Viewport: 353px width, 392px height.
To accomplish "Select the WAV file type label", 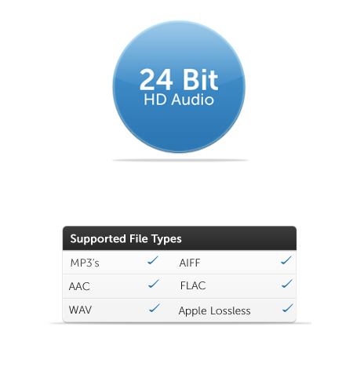I will coord(80,310).
